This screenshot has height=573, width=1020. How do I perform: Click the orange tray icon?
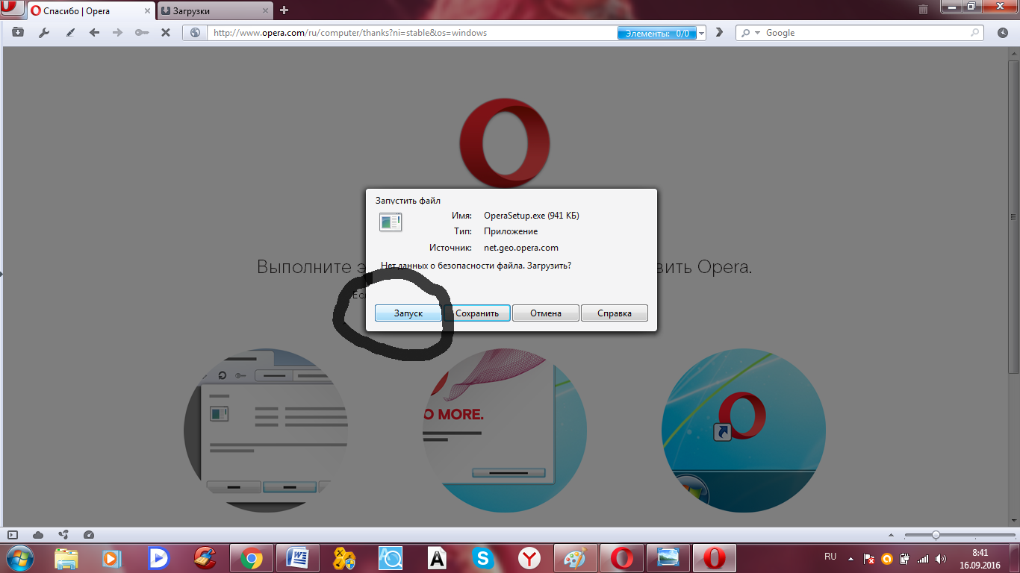coord(887,558)
